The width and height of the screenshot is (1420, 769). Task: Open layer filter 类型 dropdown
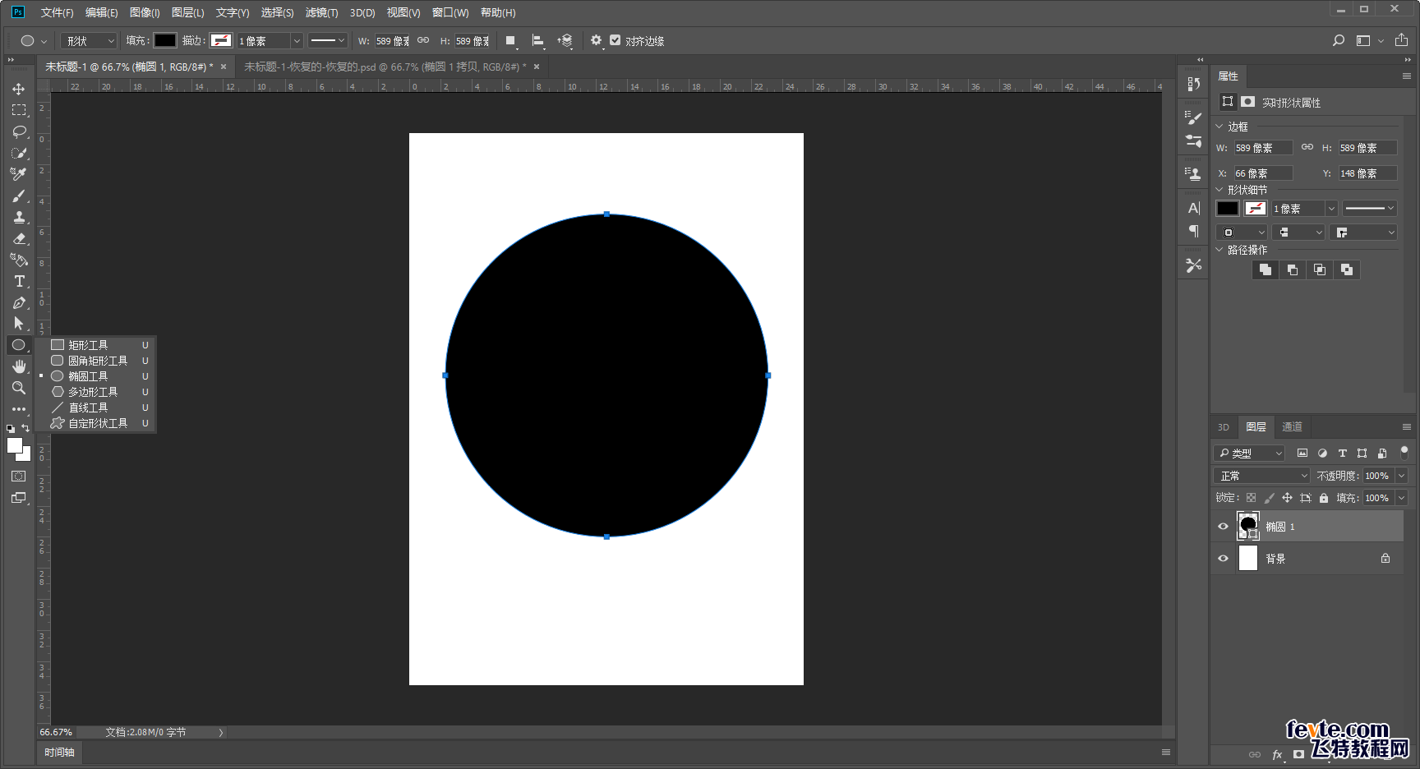[x=1248, y=453]
